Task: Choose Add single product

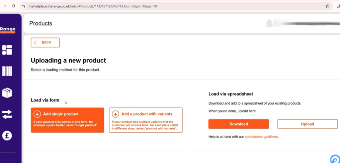Action: [67, 120]
